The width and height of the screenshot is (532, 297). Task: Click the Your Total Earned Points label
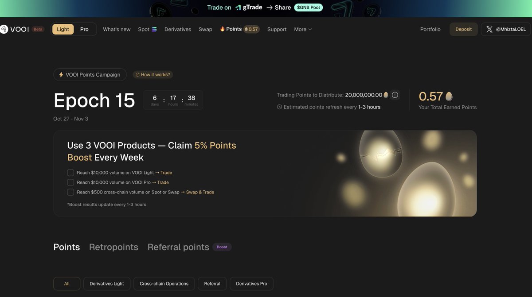448,107
